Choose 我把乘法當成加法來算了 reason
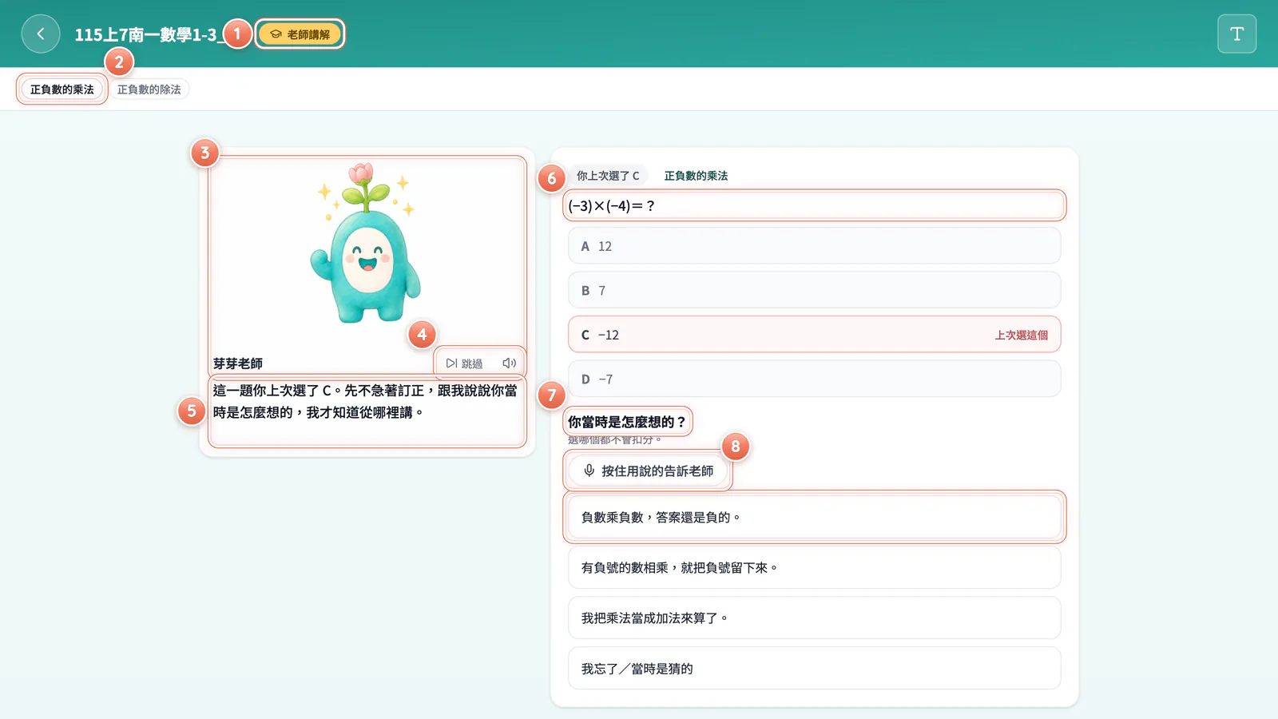 814,618
